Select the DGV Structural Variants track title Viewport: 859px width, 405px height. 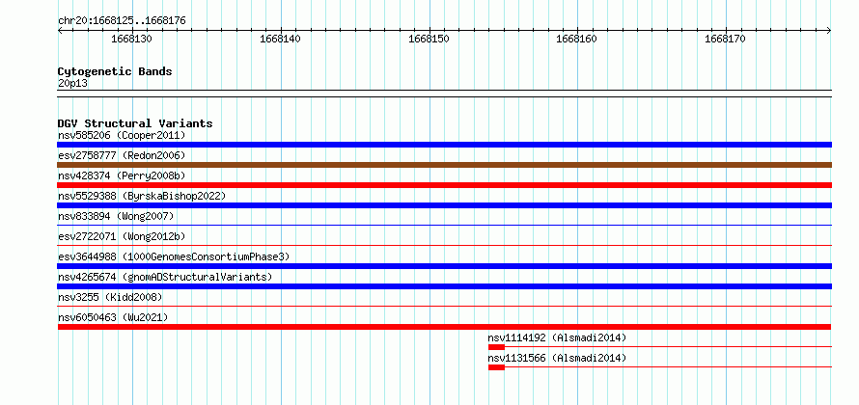[135, 123]
